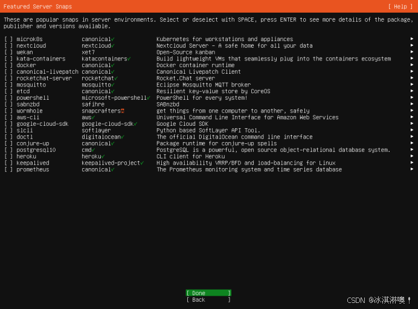Click verified checkmark beside katacontainers publisher
418x309 pixels.
click(x=129, y=59)
